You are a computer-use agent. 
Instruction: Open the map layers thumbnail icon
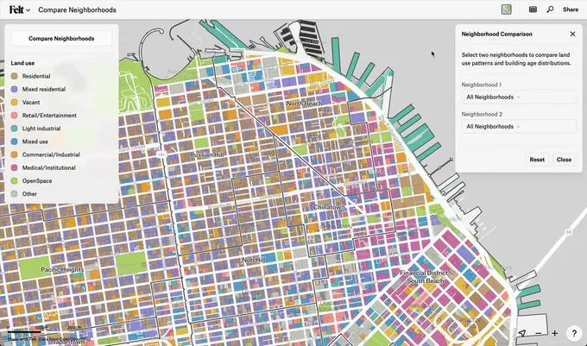[x=506, y=9]
